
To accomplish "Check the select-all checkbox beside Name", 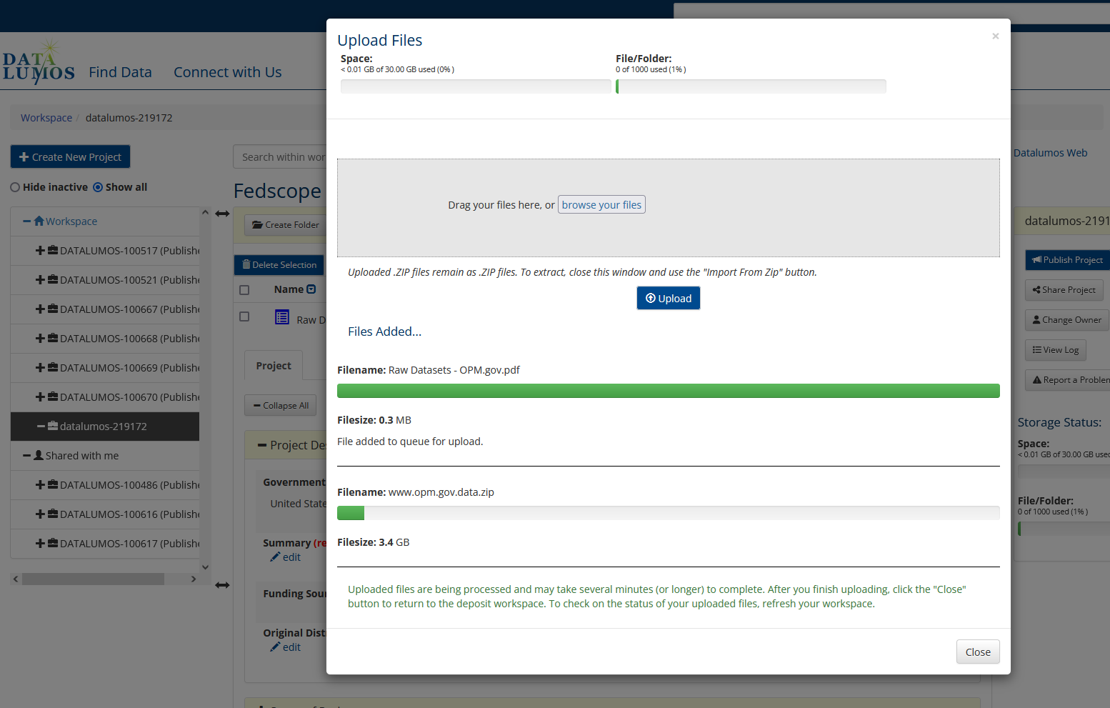I will pyautogui.click(x=244, y=290).
